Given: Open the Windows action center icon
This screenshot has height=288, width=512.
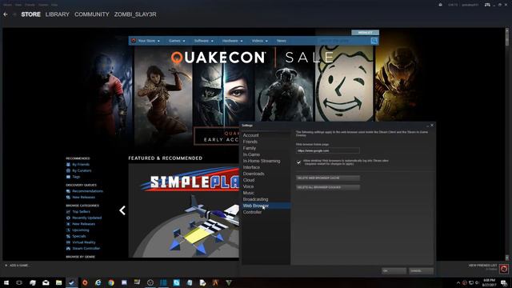Looking at the screenshot, I should tap(504, 282).
